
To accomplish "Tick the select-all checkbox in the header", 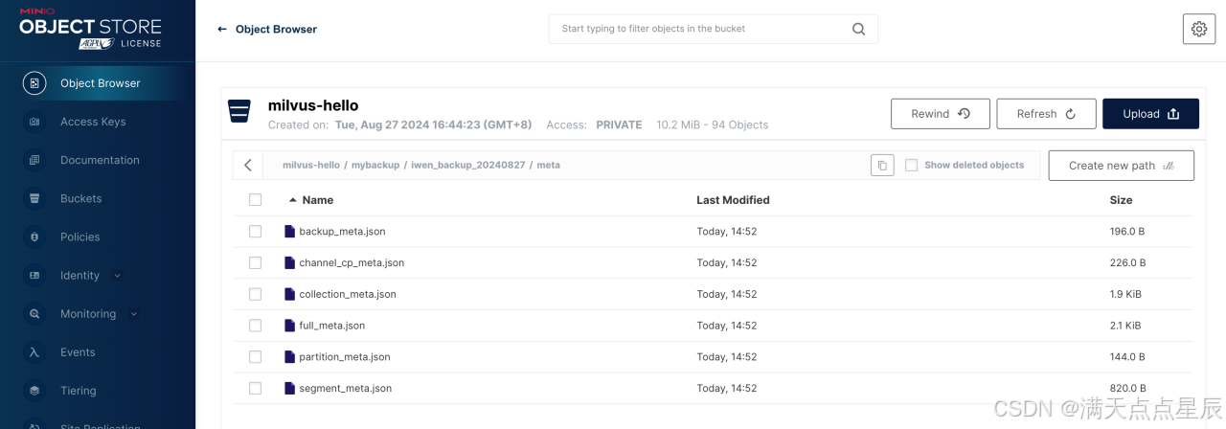I will click(255, 200).
